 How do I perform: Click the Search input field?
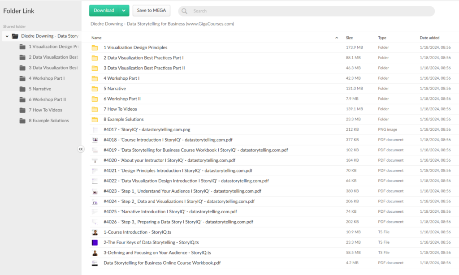309,11
